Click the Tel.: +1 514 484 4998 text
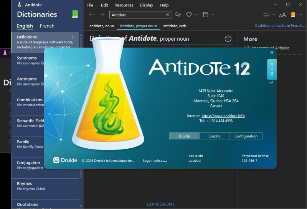Viewport: 307px width, 209px height. [216, 121]
